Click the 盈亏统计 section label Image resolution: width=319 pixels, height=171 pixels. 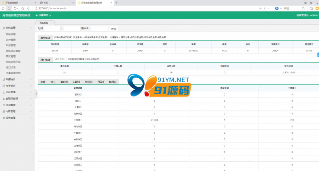pos(45,38)
